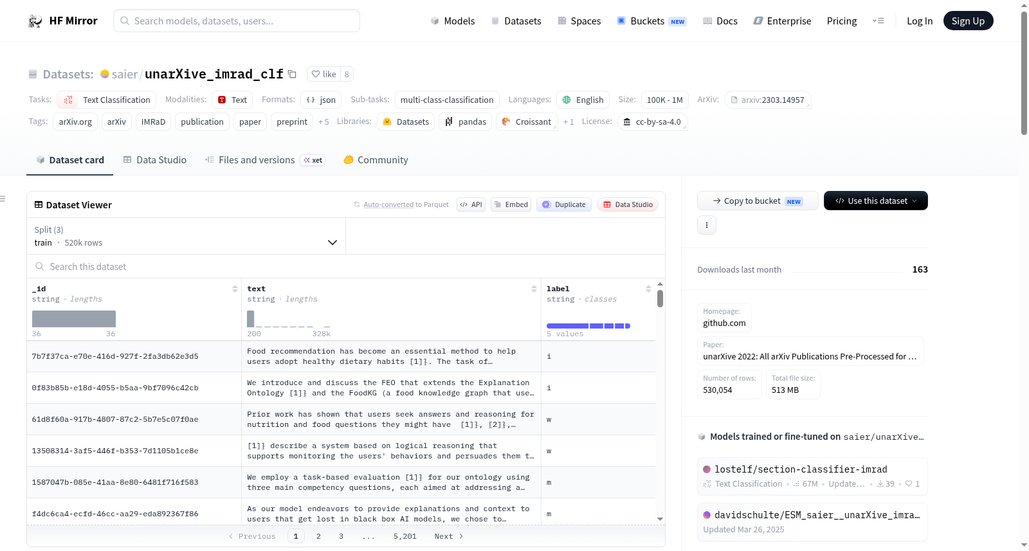This screenshot has width=1029, height=551.
Task: Click the Log In link
Action: (920, 21)
